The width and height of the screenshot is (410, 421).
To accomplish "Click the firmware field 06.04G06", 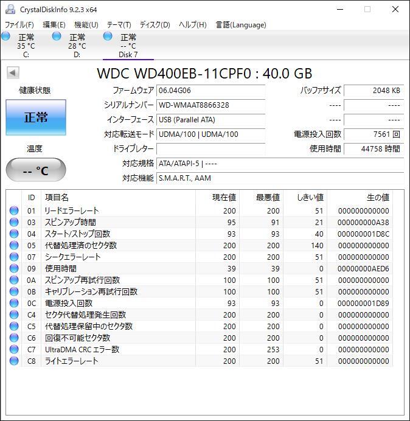I will [210, 91].
